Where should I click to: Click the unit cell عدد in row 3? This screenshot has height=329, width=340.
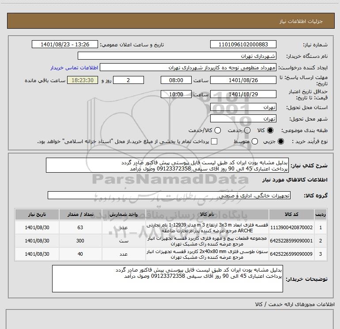[x=124, y=254]
